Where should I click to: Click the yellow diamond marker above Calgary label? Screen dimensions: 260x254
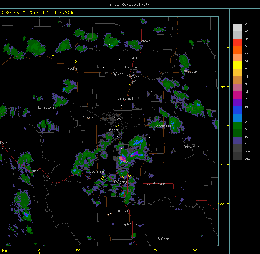click(122, 178)
